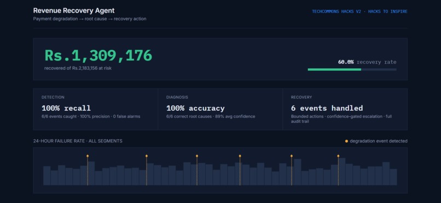The height and width of the screenshot is (203, 441).
Task: Click the Revenue Recovery Agent title
Action: point(74,11)
